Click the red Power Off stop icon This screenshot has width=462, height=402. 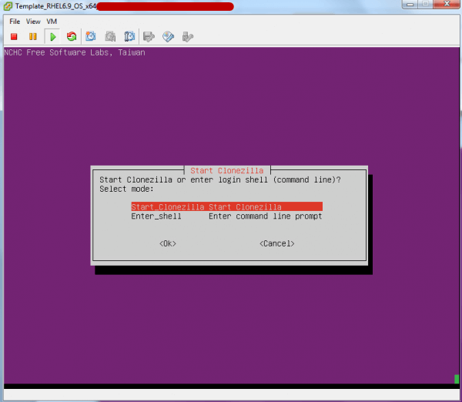pyautogui.click(x=14, y=36)
